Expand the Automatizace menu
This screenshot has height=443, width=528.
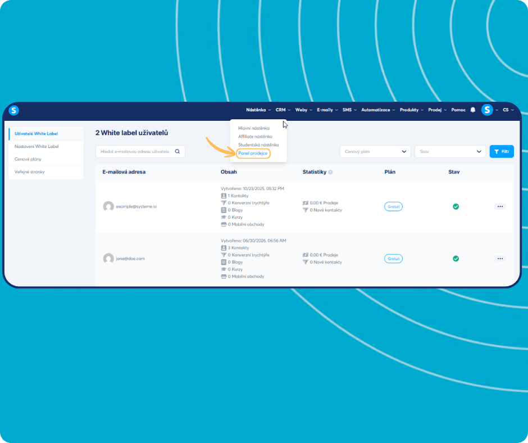pos(378,110)
